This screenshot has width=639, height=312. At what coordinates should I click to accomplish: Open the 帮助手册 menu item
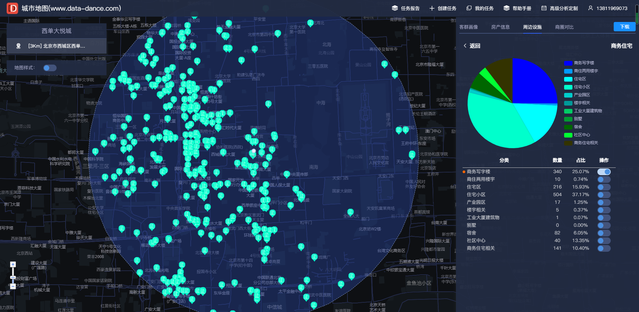[x=517, y=8]
